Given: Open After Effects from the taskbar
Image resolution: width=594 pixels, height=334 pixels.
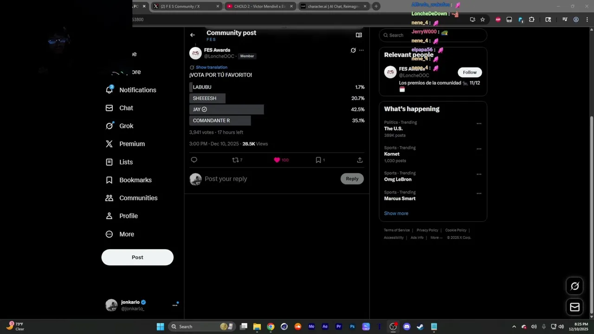Looking at the screenshot, I should (325, 327).
